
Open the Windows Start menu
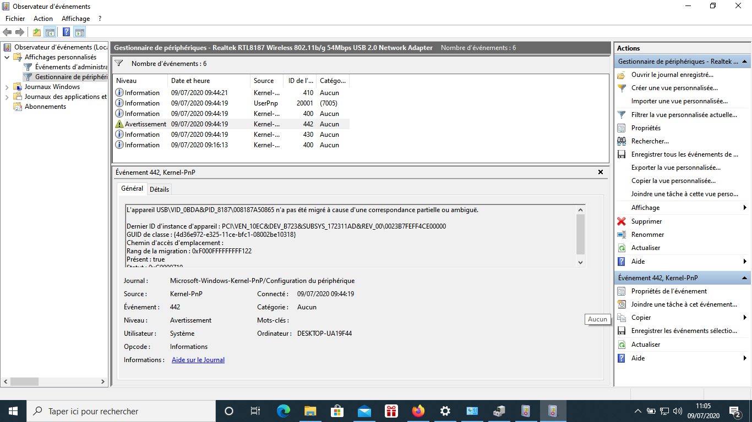[x=13, y=411]
